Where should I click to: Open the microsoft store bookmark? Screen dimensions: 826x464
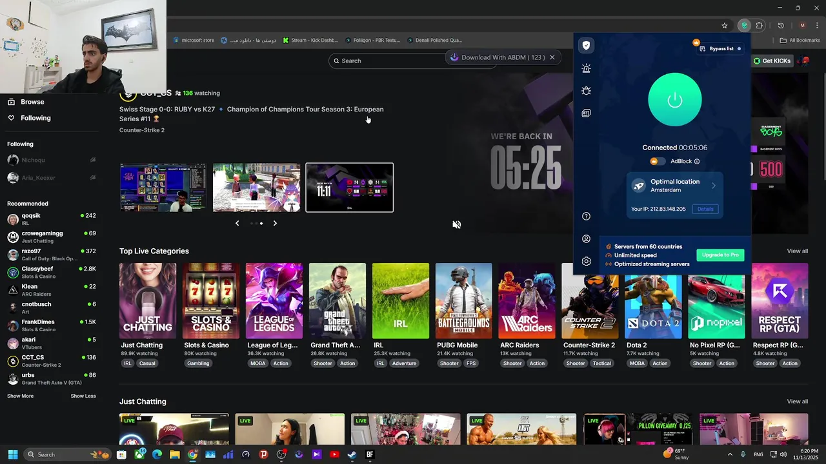click(193, 40)
